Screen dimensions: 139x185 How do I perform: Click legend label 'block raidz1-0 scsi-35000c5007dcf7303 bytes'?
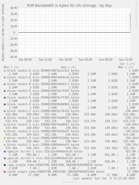(43, 97)
